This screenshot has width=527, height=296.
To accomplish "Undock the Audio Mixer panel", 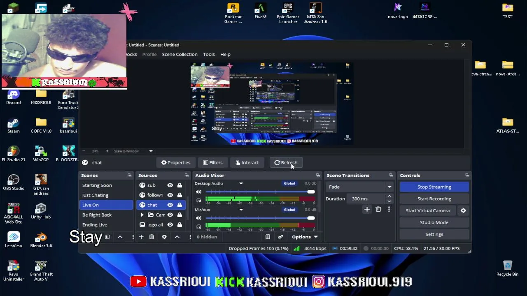I will click(318, 176).
